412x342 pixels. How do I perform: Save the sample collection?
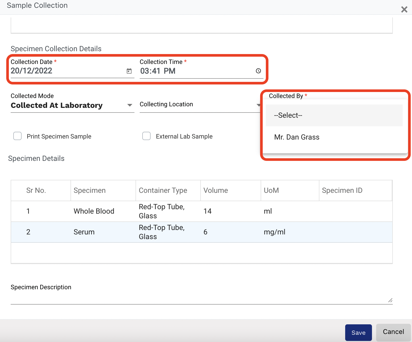358,332
